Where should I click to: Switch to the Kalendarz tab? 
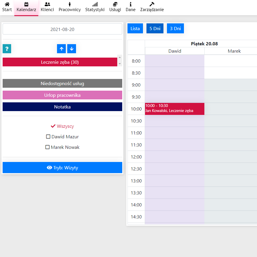26,7
